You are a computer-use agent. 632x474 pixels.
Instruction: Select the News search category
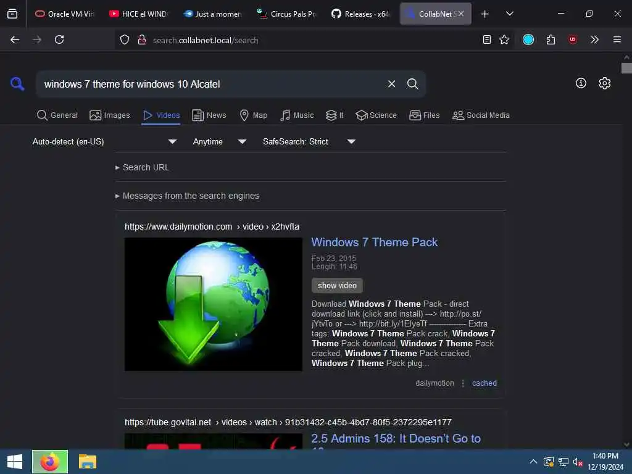209,115
